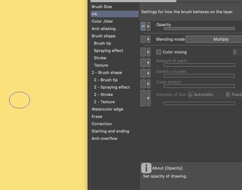Click the Amount of paint arrow button

click(149, 63)
